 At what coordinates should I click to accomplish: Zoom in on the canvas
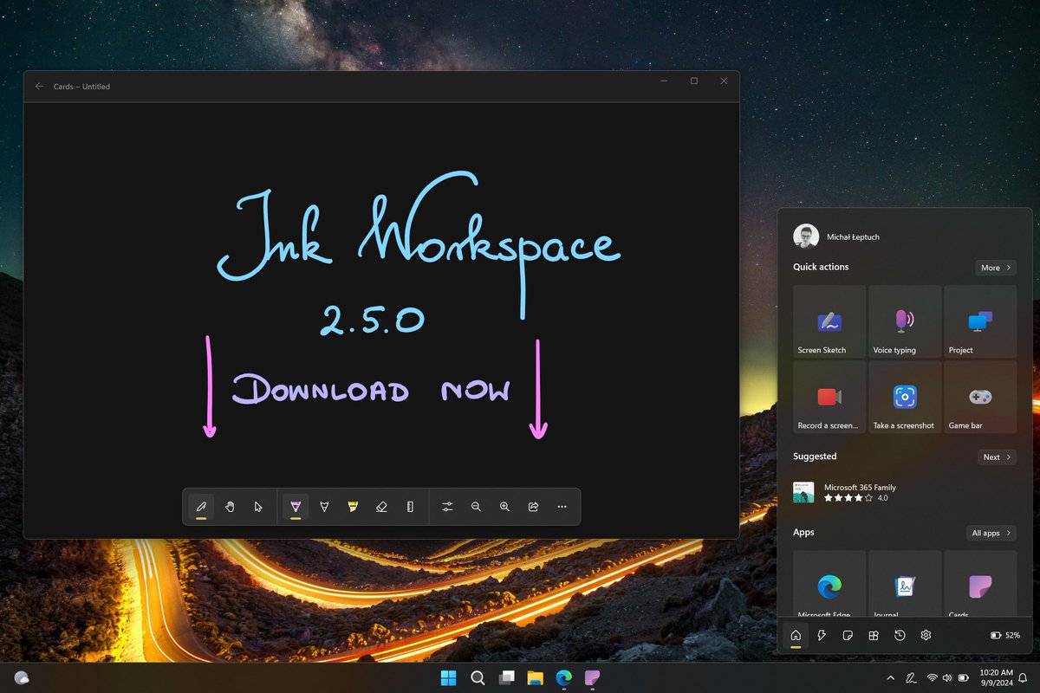504,507
